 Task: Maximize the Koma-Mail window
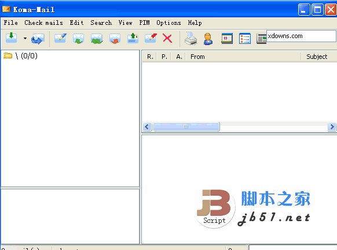(317, 10)
